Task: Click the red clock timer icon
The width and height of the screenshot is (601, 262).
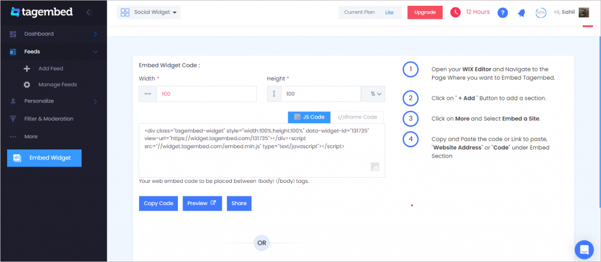Action: click(455, 12)
